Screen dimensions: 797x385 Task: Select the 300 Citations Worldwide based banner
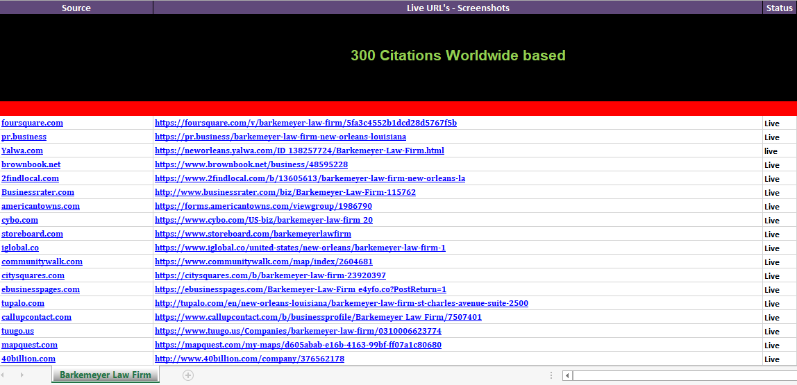[458, 55]
